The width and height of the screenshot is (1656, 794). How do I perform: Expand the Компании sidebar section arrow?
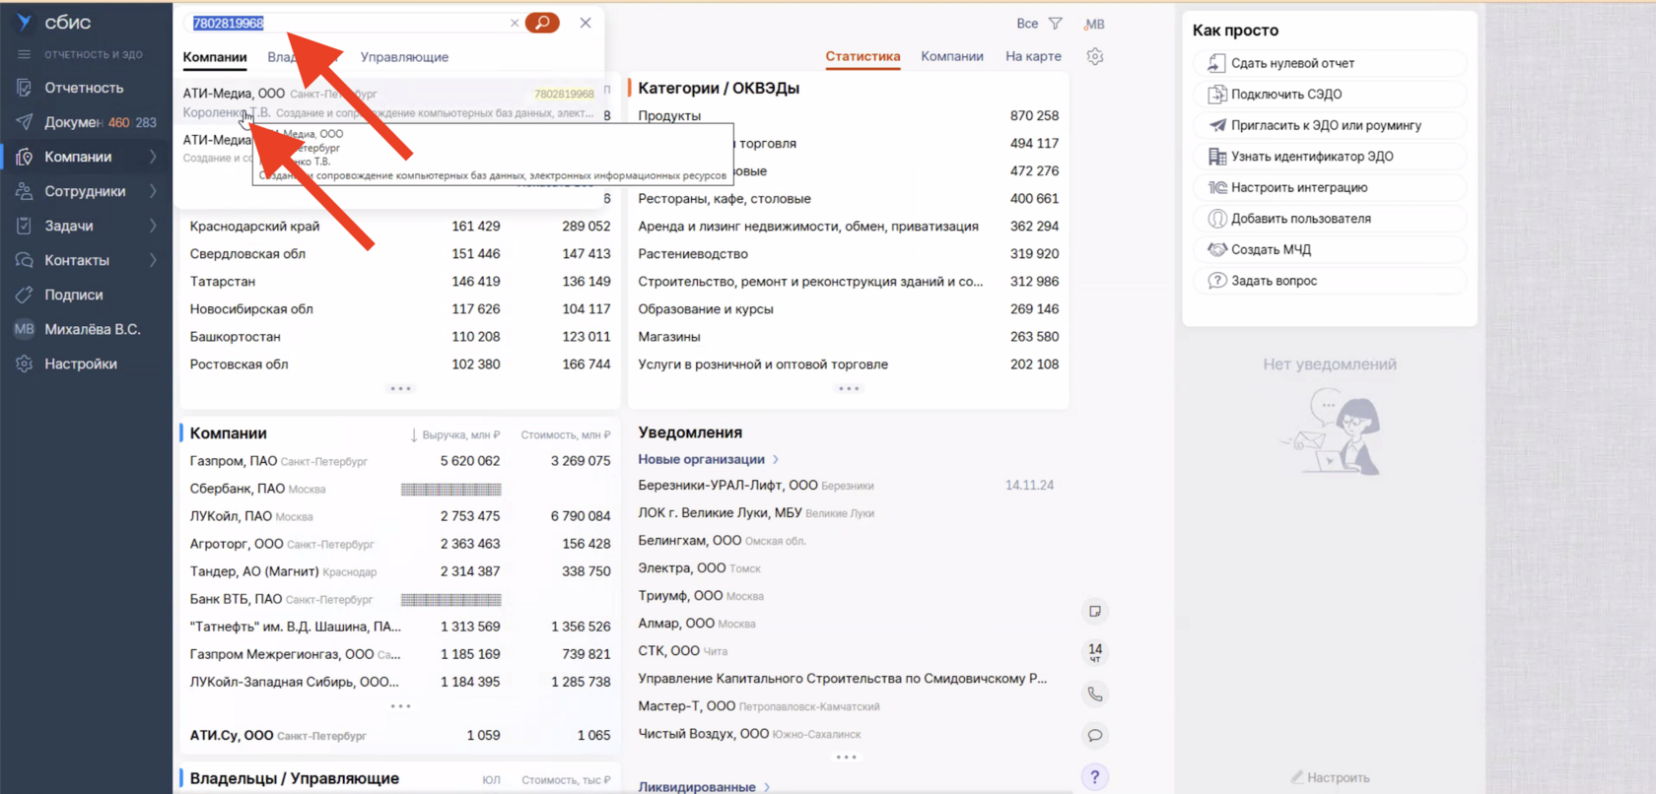pyautogui.click(x=154, y=157)
